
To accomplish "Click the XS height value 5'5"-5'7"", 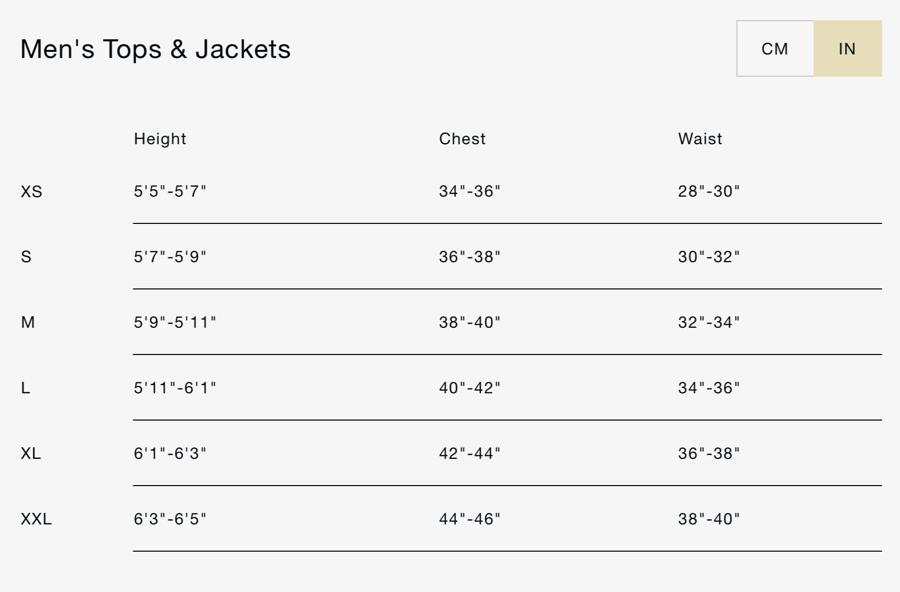I will [170, 191].
